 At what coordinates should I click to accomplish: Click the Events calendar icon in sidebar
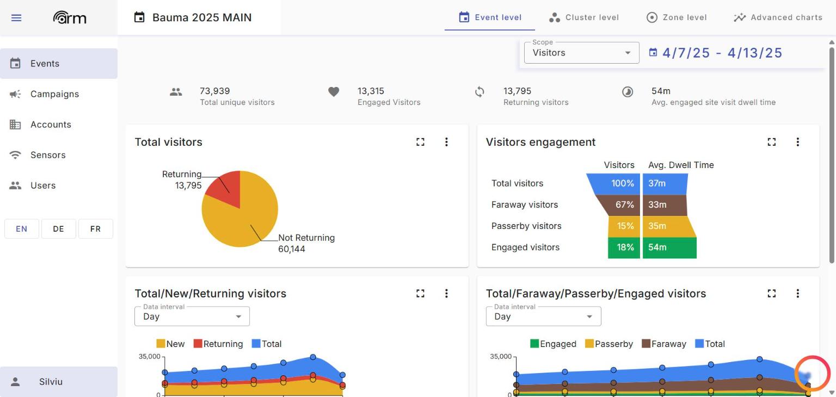(16, 64)
